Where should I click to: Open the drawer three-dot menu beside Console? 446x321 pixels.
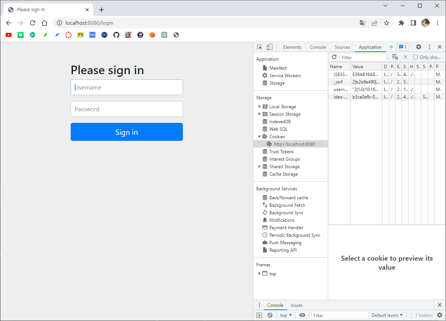pyautogui.click(x=259, y=305)
